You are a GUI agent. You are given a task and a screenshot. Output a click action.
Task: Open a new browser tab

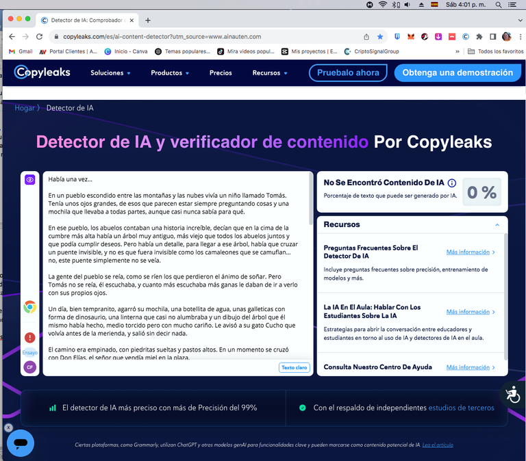[148, 21]
